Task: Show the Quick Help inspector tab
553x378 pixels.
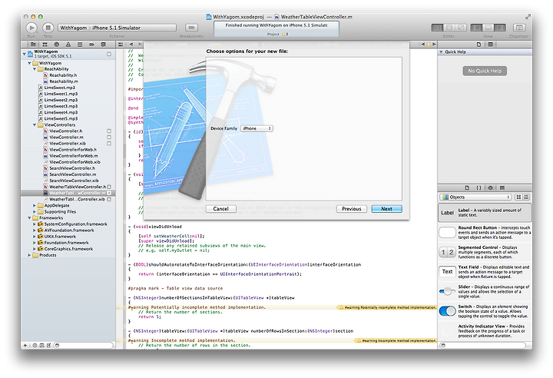Action: coord(491,45)
